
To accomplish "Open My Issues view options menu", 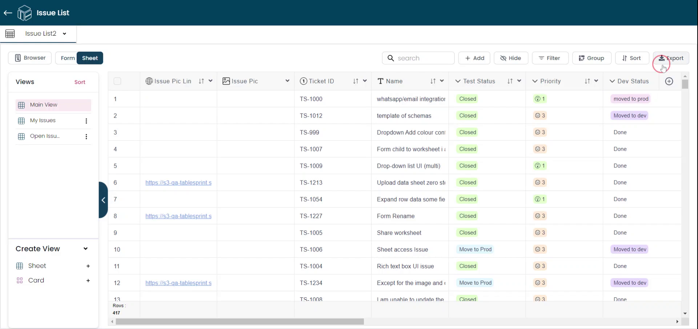I will (x=86, y=121).
